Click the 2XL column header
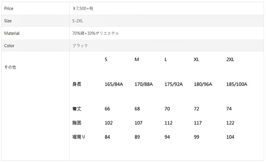The height and width of the screenshot is (162, 266). pos(230,60)
